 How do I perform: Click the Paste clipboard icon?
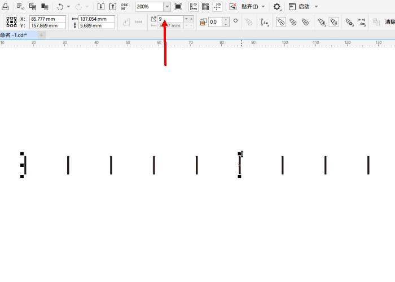(x=45, y=7)
